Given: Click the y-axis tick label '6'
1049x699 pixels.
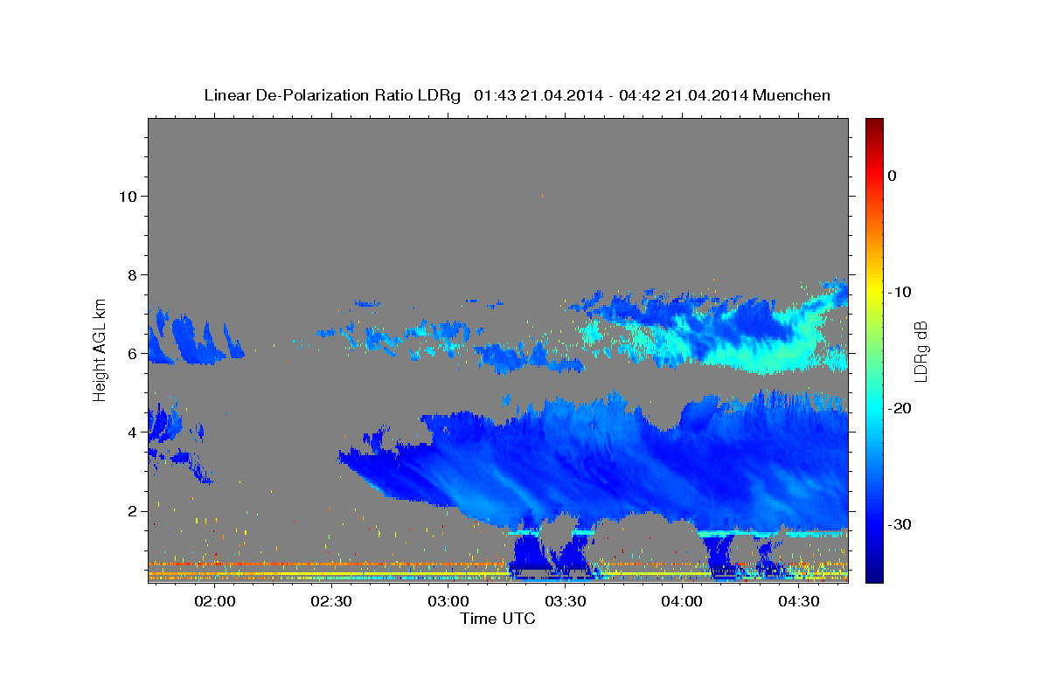Looking at the screenshot, I should tap(132, 353).
